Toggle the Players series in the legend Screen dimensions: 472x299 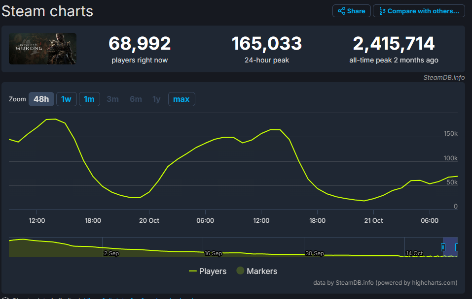(x=208, y=271)
